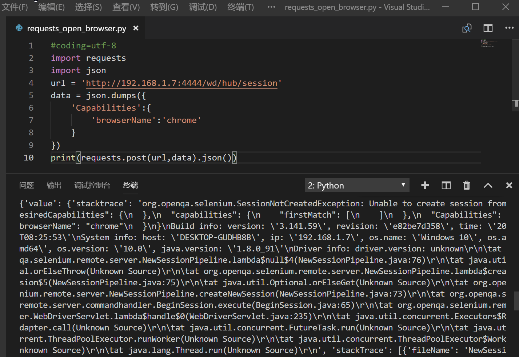Click the URL string 'http://192.168.1.7:4444/wd/hub/session'
This screenshot has width=519, height=357.
point(182,83)
